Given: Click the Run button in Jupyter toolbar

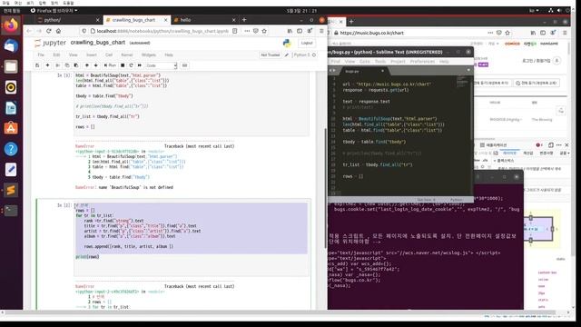Looking at the screenshot, I should tap(110, 65).
